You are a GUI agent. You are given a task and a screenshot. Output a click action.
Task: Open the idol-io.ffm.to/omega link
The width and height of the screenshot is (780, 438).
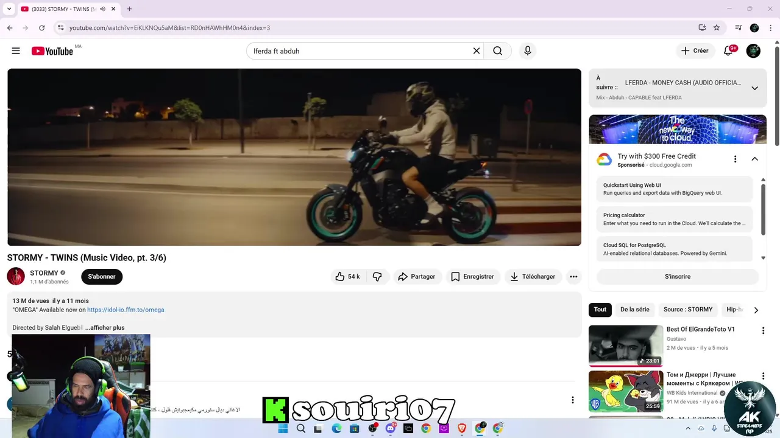click(126, 310)
